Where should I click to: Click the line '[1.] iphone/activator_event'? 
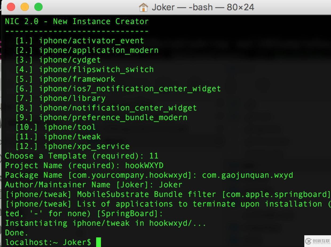coord(80,41)
